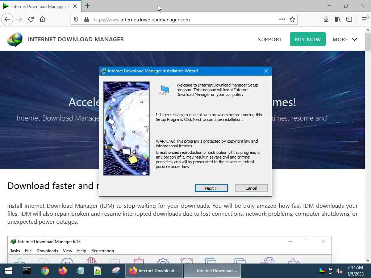Screen dimensions: 371x278
Task: Switch to Firefox Internet Download taskbar window
Action: coord(154,271)
